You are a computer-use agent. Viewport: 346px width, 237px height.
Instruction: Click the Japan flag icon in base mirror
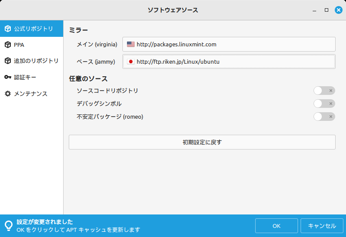point(131,62)
